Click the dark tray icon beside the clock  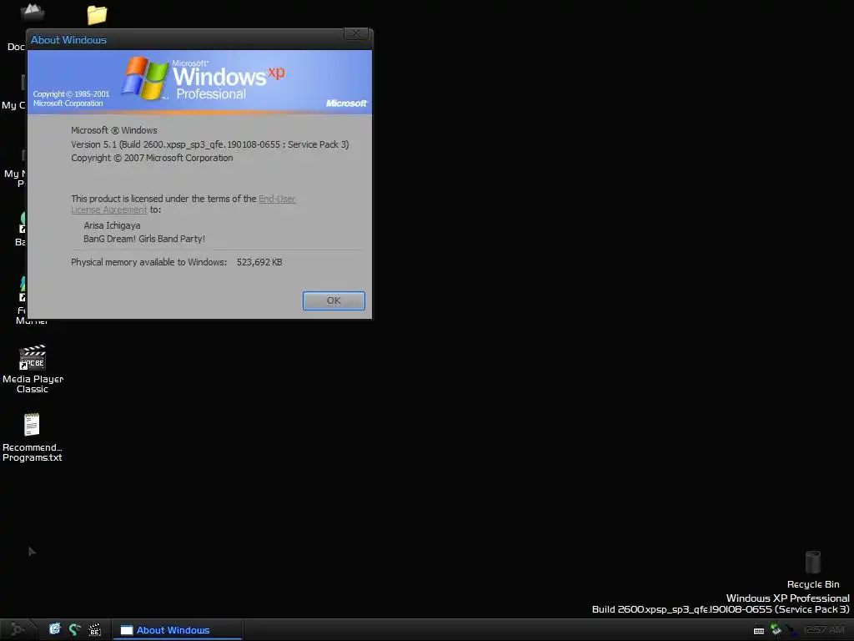[x=791, y=630]
